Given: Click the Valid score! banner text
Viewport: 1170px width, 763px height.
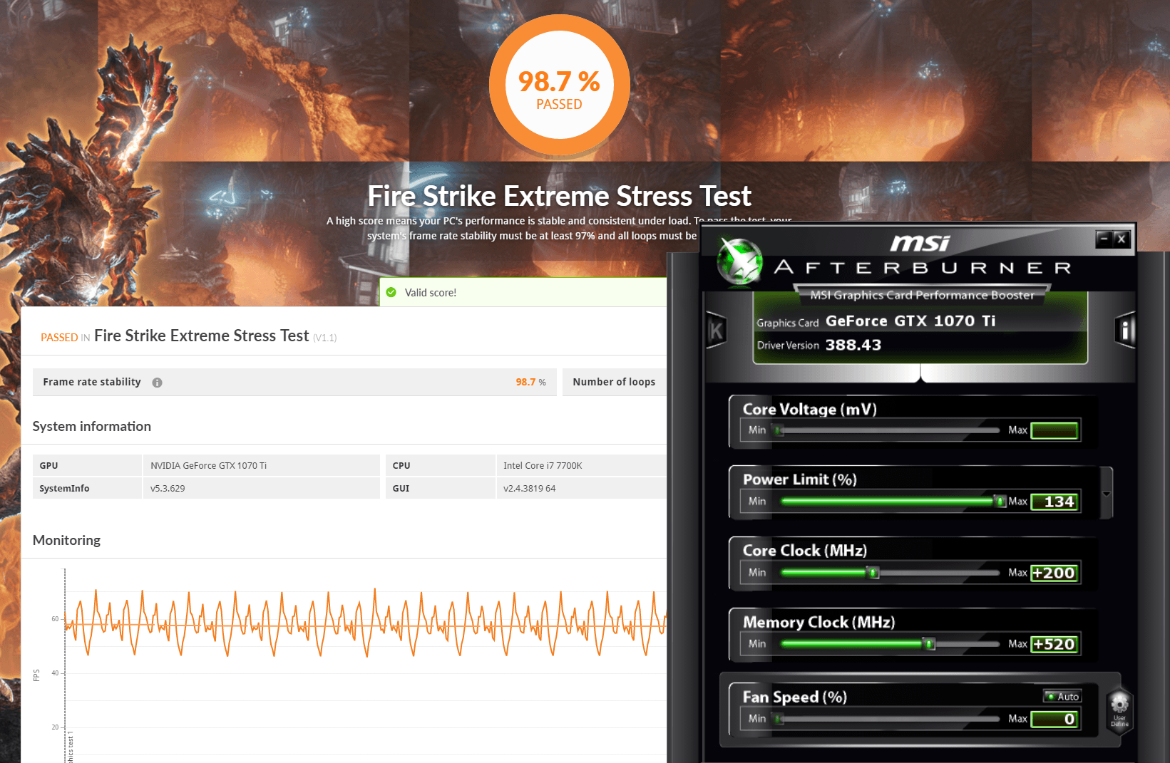Looking at the screenshot, I should pyautogui.click(x=431, y=293).
